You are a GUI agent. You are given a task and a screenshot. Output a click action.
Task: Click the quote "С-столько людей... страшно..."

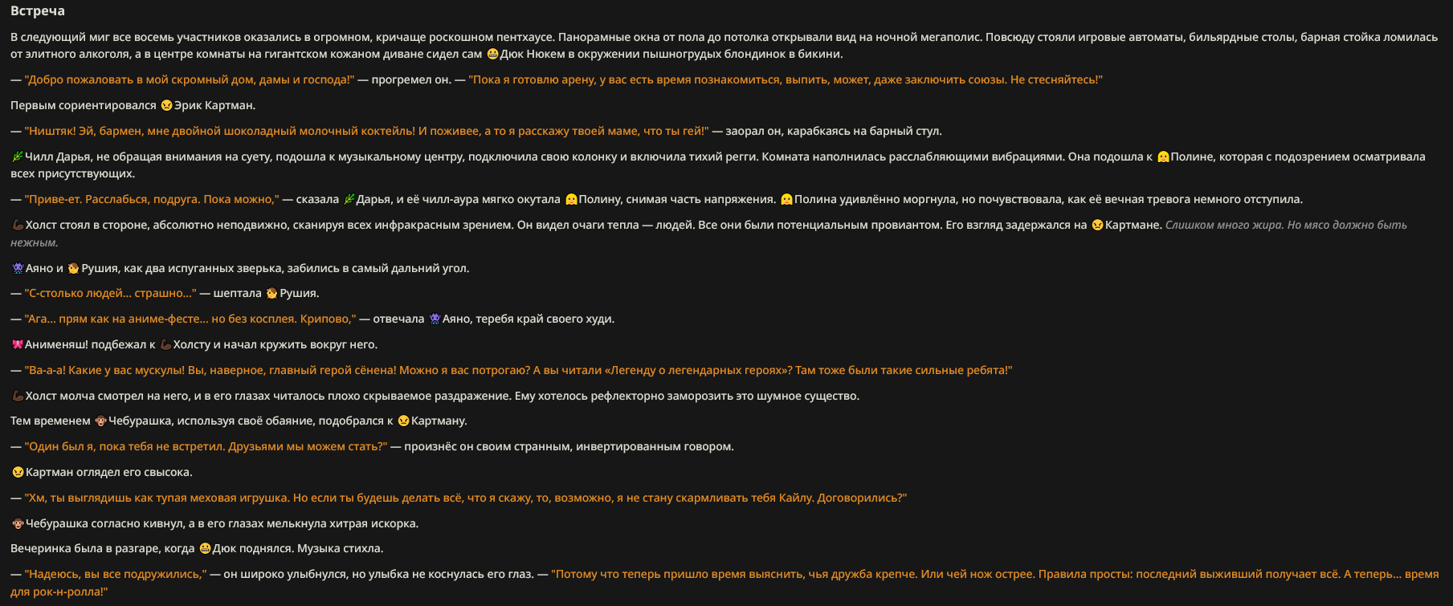(110, 293)
